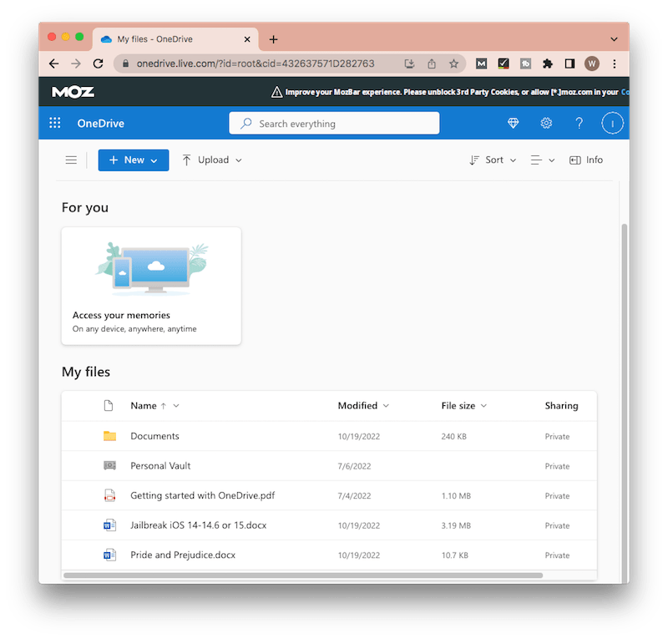This screenshot has height=639, width=668.
Task: Expand the New dropdown button
Action: (134, 160)
